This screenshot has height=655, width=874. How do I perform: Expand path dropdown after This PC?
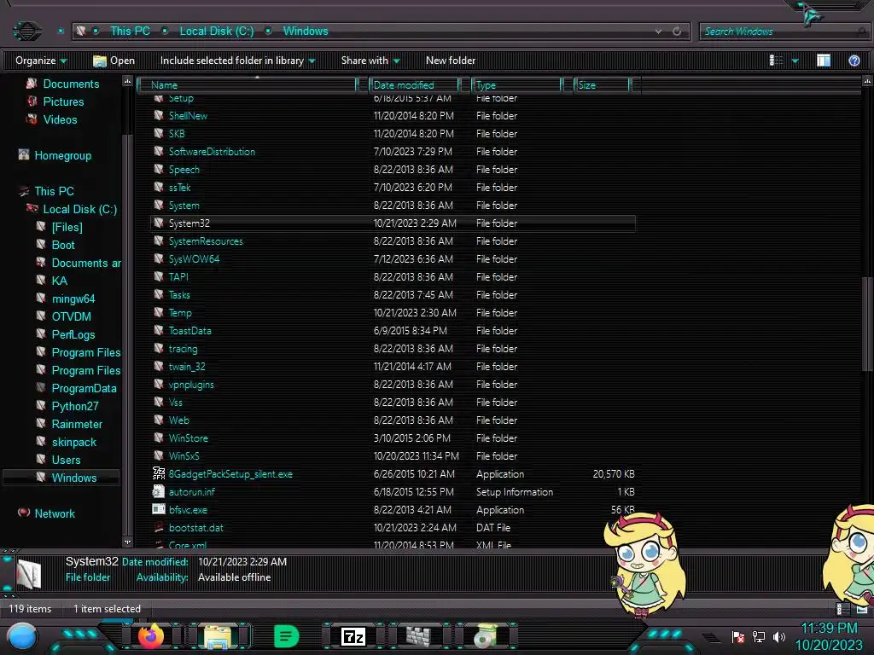coord(165,32)
